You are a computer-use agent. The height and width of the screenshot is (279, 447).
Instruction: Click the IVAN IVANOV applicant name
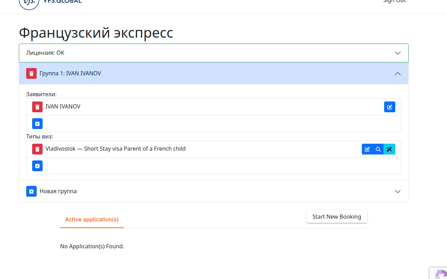click(x=63, y=107)
